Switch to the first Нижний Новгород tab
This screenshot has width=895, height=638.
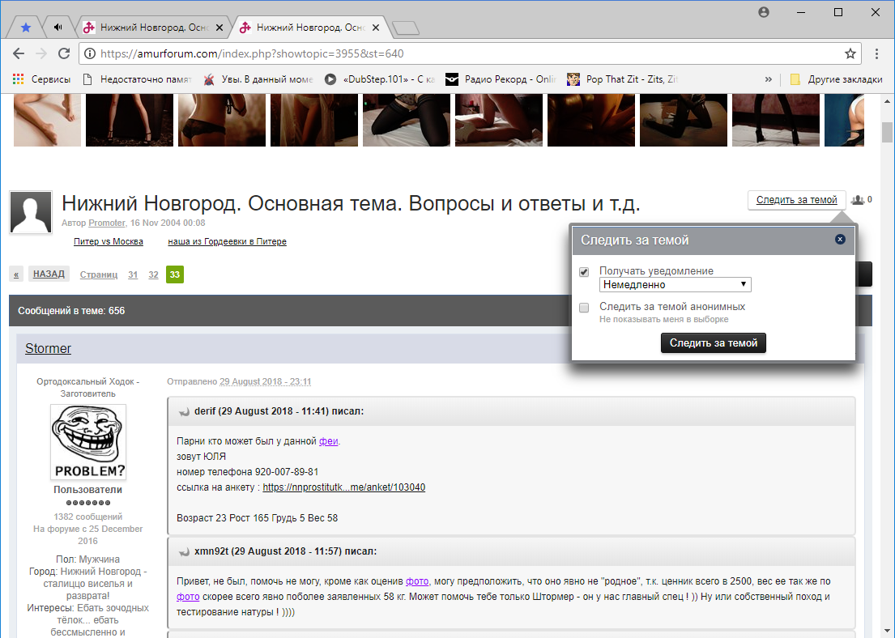[146, 28]
